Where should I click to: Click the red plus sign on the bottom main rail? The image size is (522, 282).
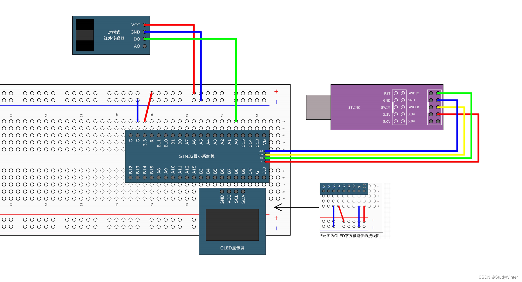click(x=276, y=218)
